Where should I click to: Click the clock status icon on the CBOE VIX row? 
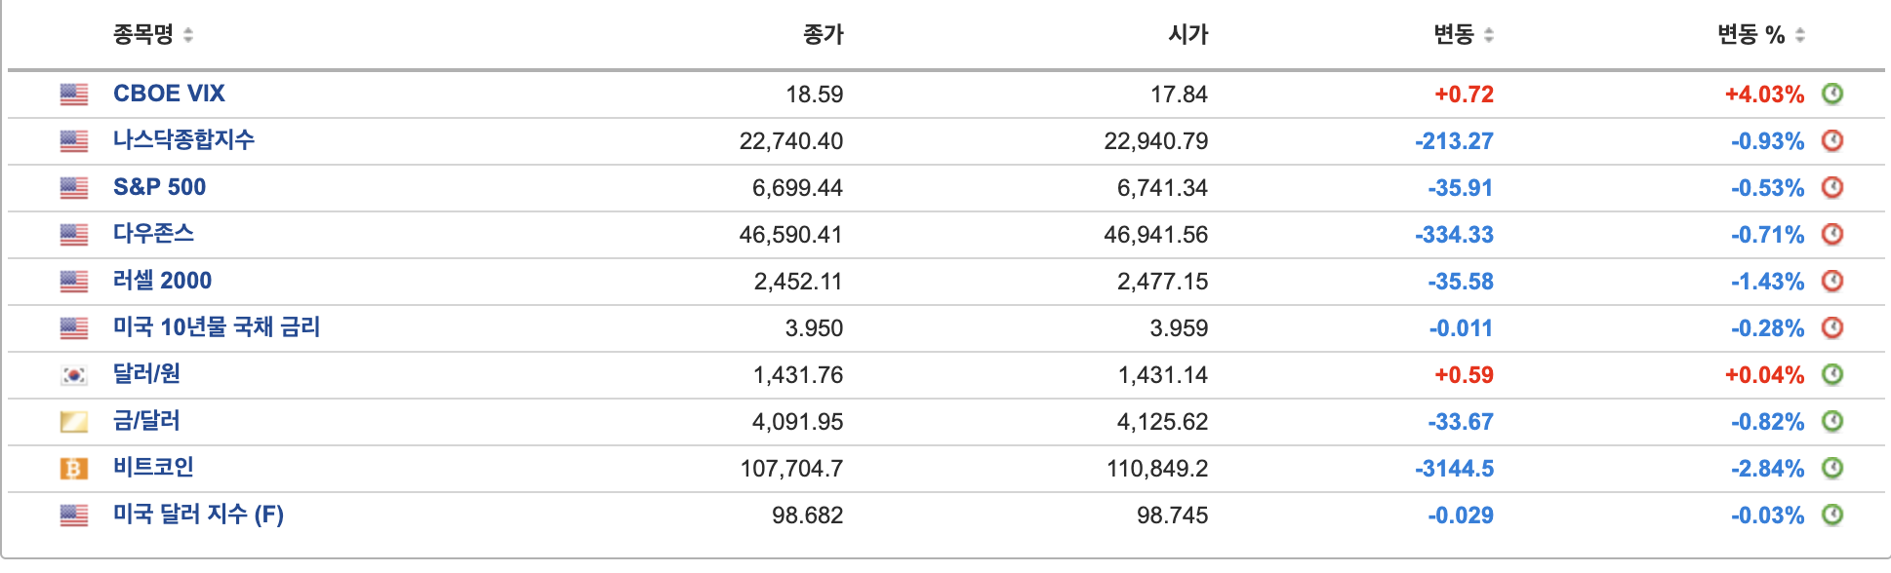coord(1834,94)
